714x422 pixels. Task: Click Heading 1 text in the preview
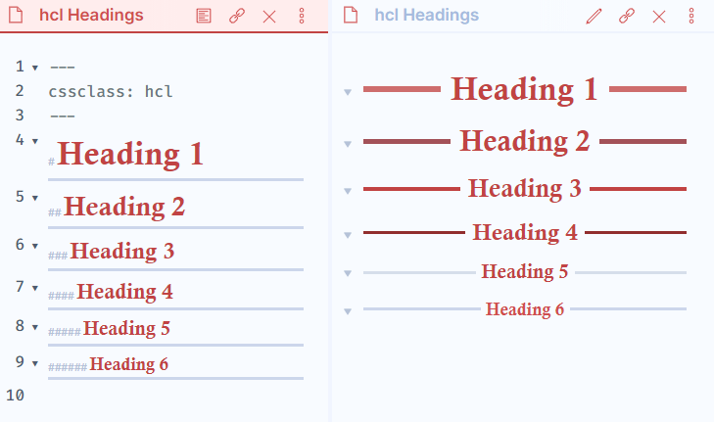click(524, 89)
